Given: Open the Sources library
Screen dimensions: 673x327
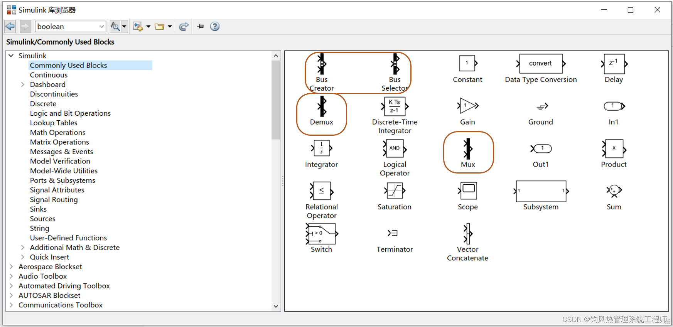Looking at the screenshot, I should tap(43, 219).
